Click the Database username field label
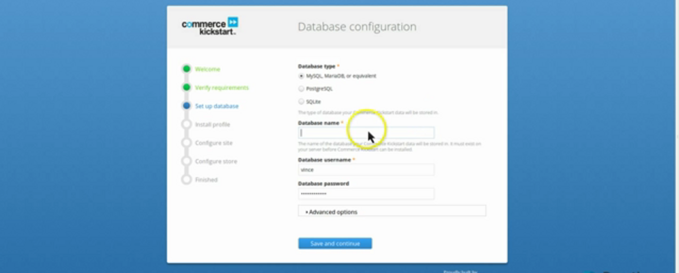679x273 pixels. tap(324, 160)
